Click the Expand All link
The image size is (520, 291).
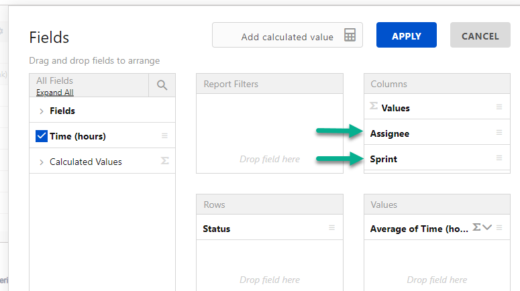point(55,93)
